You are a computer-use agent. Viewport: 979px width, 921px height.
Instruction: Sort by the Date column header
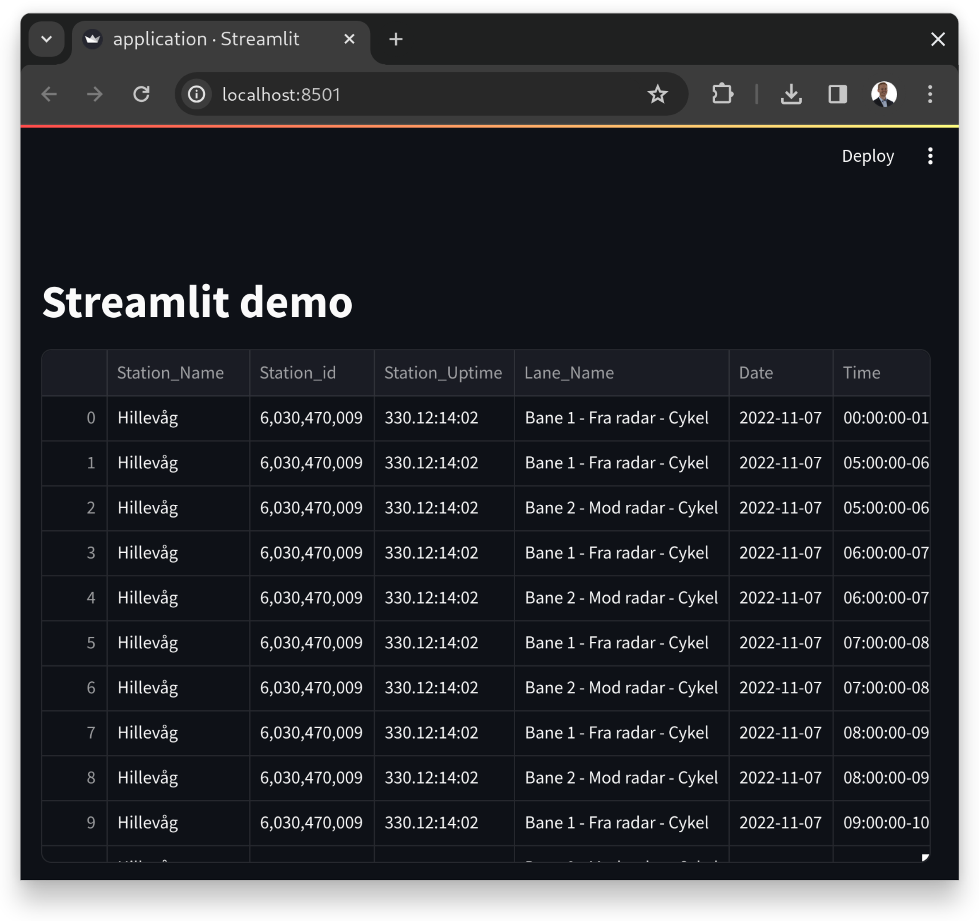[x=781, y=373]
